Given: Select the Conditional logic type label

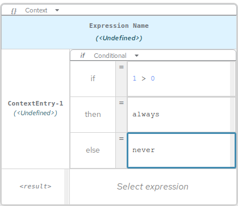Looking at the screenshot, I should tap(110, 56).
